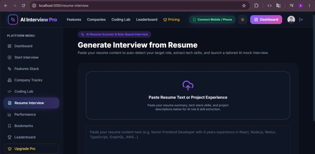
Task: Open Features in top navigation
Action: (74, 20)
